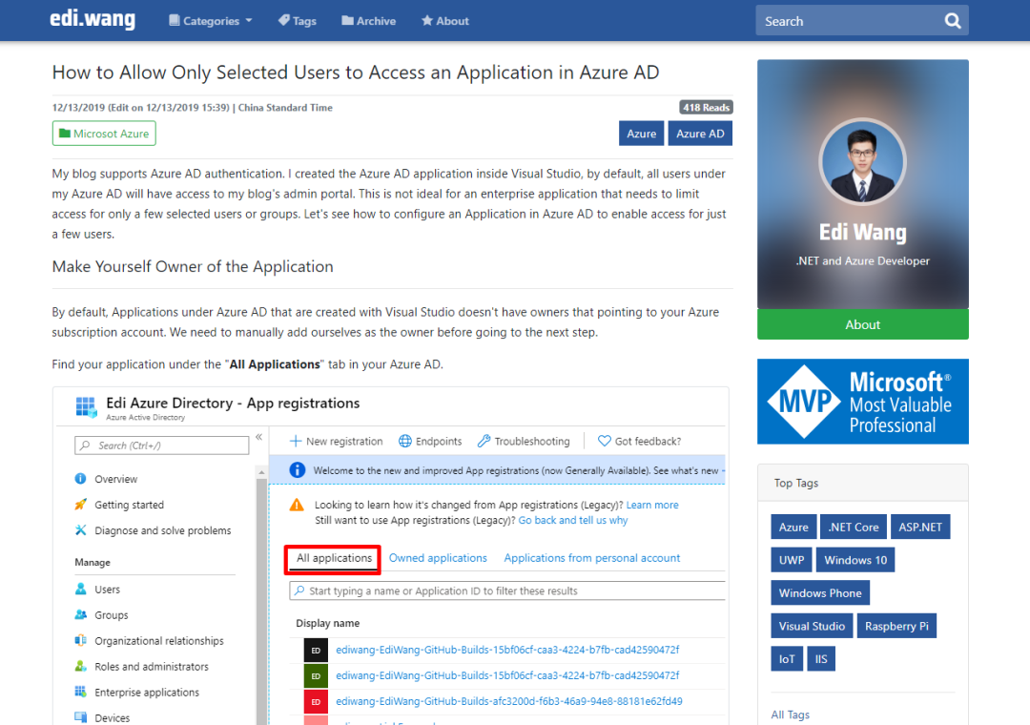1030x725 pixels.
Task: Click the 418 Reads badge
Action: 706,107
